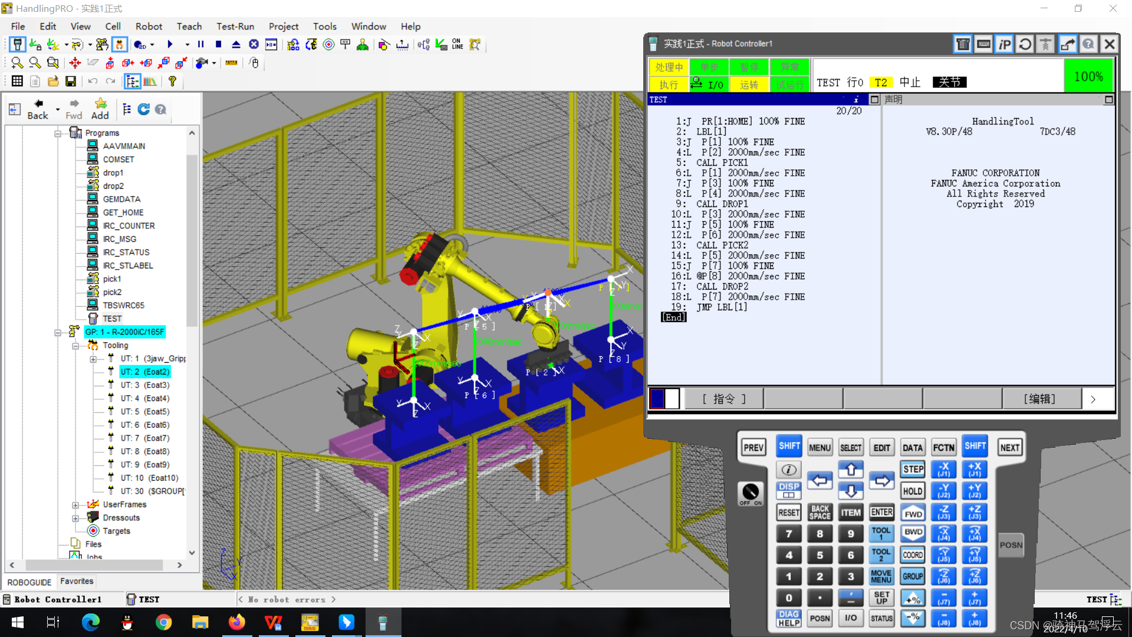Click the eject triangle icon in toolbar
This screenshot has height=637, width=1132.
236,45
